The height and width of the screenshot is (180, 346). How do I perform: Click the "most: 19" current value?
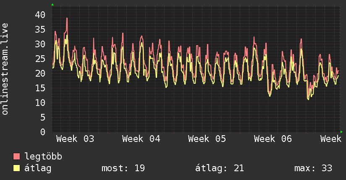pyautogui.click(x=123, y=168)
